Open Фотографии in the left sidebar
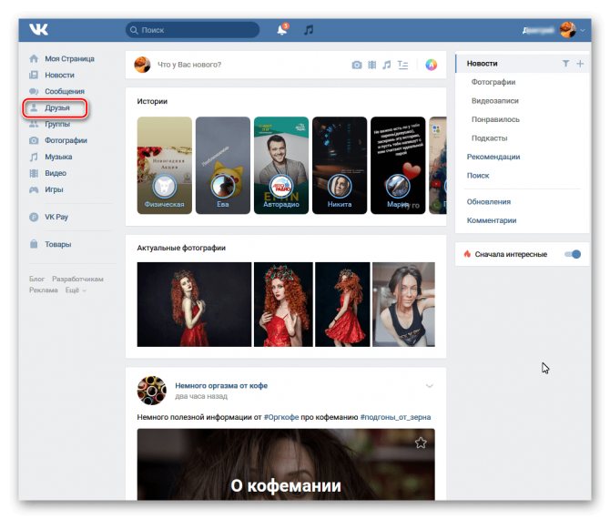The image size is (610, 519). point(66,140)
